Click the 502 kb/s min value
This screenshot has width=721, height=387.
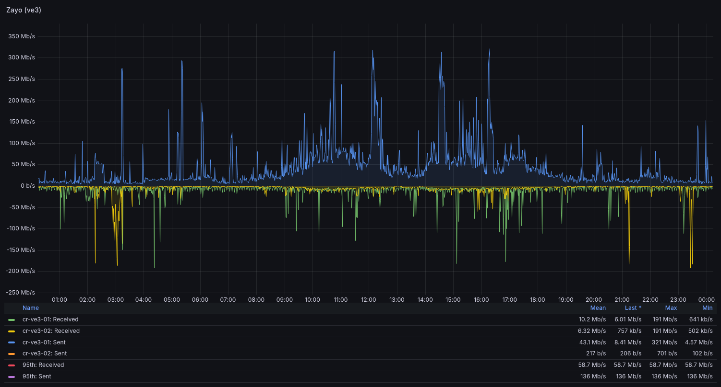[x=701, y=331]
